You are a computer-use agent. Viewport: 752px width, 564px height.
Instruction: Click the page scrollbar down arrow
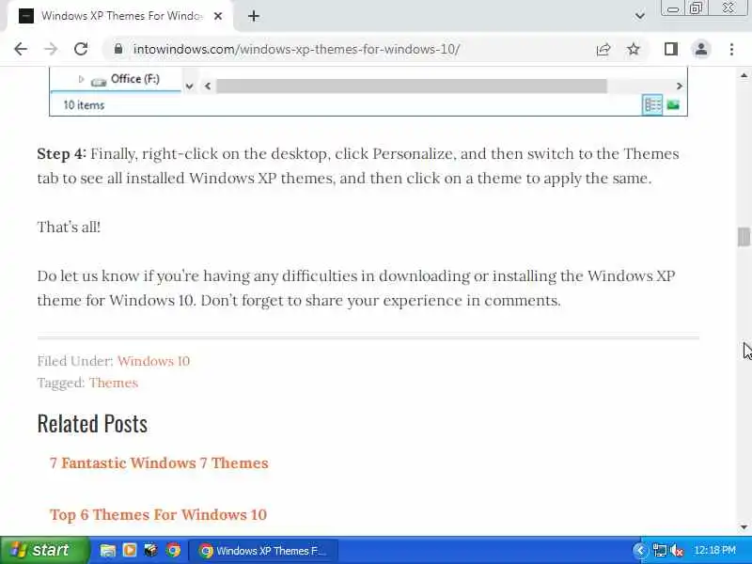tap(744, 527)
